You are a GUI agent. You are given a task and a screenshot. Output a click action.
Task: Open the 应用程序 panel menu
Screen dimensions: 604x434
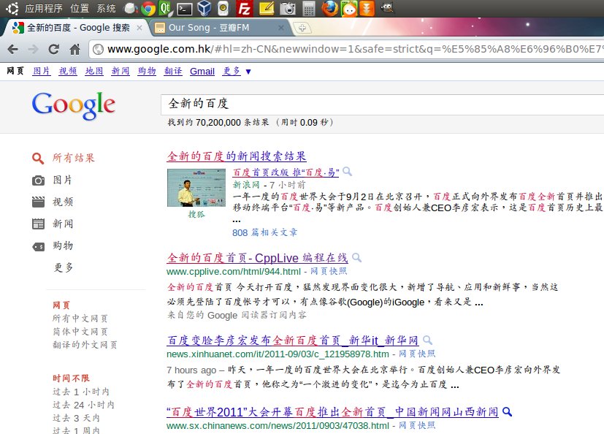tap(44, 8)
